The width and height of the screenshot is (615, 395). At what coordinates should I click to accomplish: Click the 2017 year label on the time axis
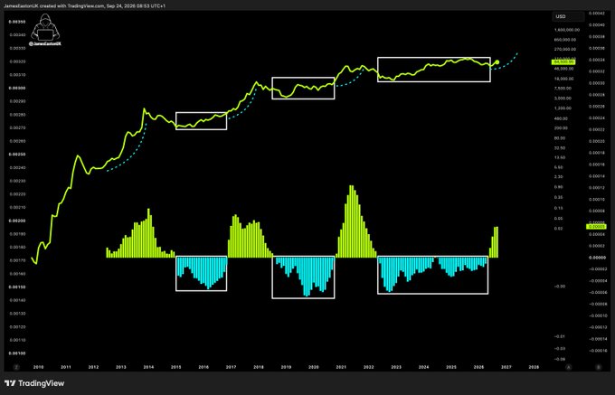pyautogui.click(x=231, y=367)
